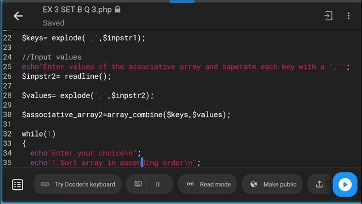
Task: Switch to Read mode
Action: pos(208,184)
